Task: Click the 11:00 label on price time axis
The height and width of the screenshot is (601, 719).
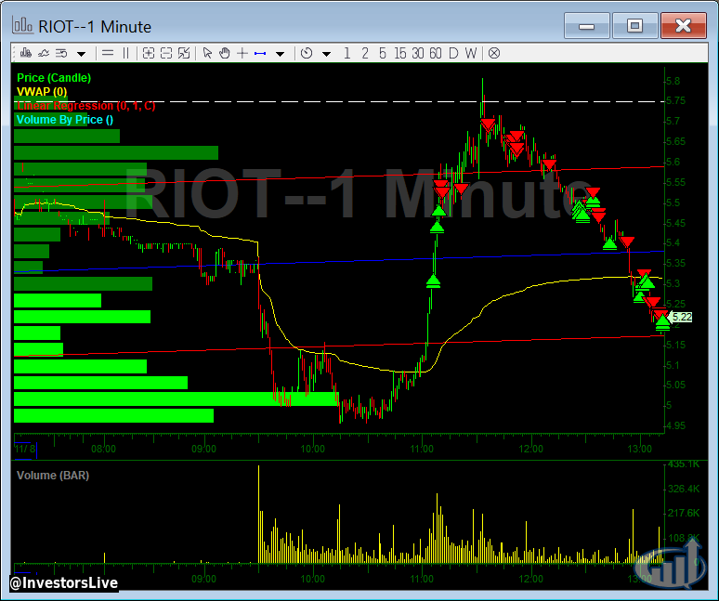Action: [x=422, y=449]
